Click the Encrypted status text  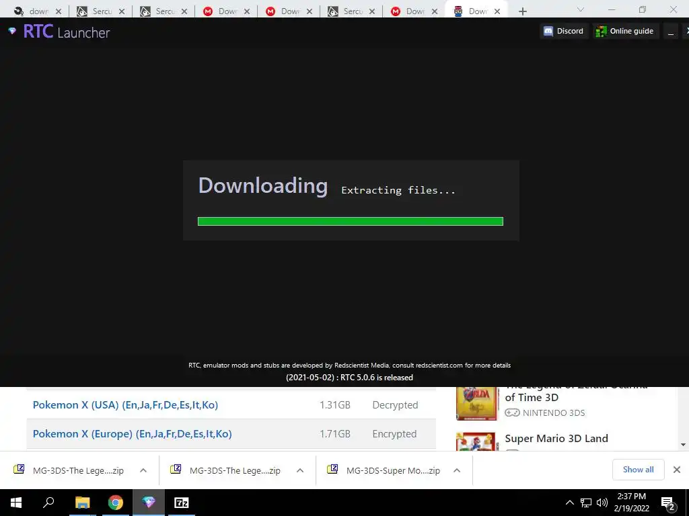[x=394, y=433]
